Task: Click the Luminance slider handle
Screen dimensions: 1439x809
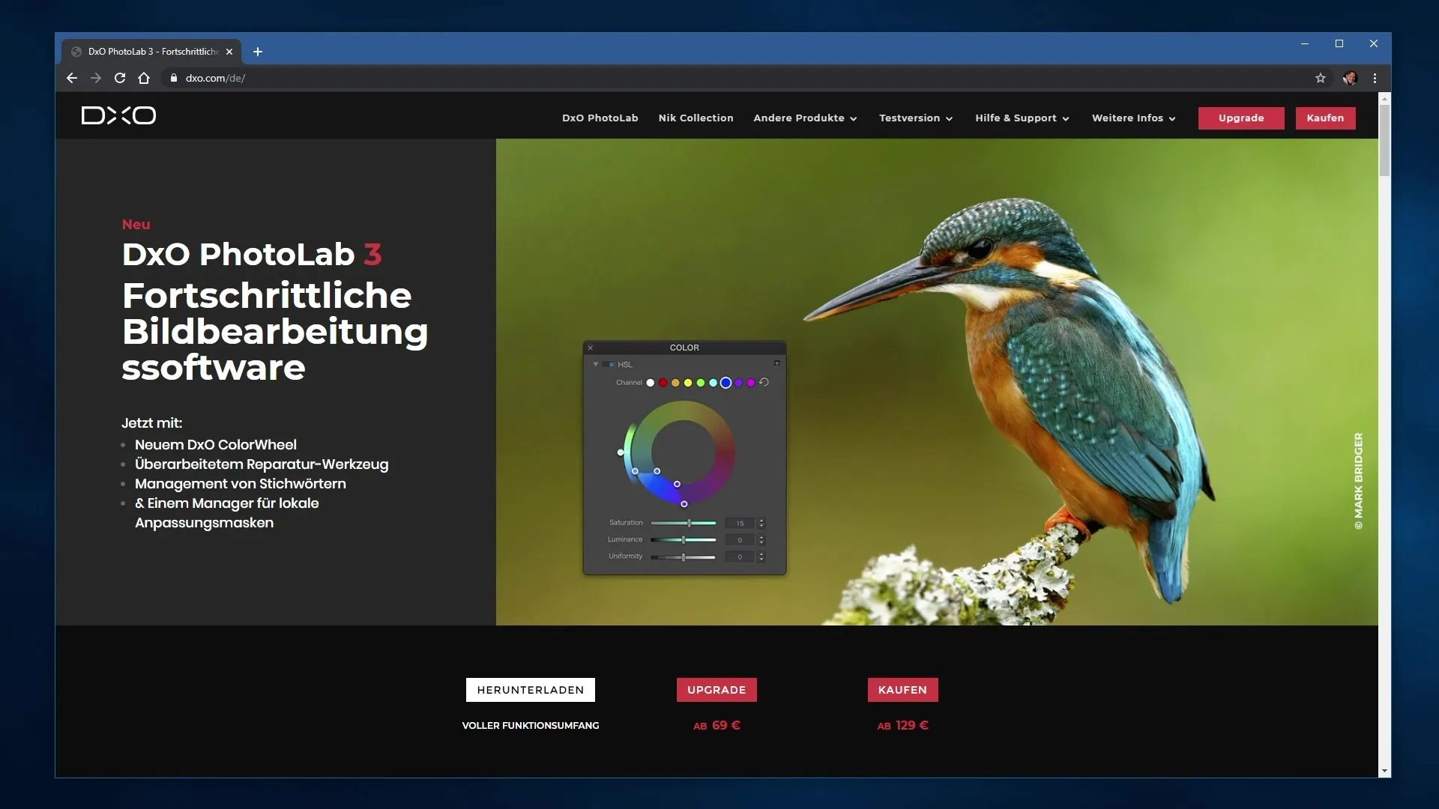Action: [x=684, y=539]
